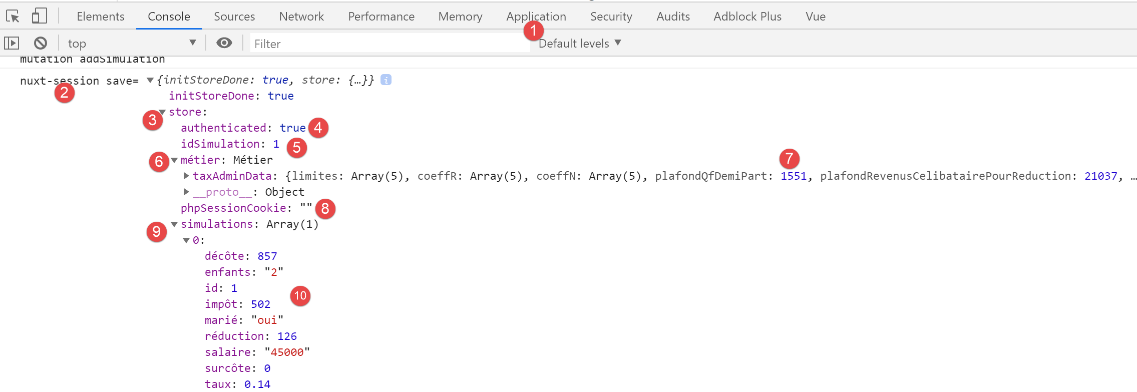Show the console sidebar panel
This screenshot has height=392, width=1137.
tap(12, 43)
